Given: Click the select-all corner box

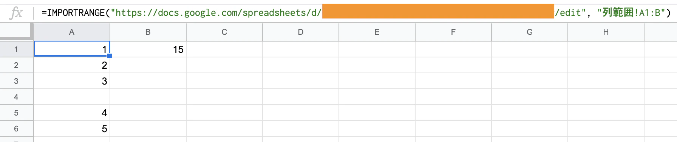Looking at the screenshot, I should [16, 31].
